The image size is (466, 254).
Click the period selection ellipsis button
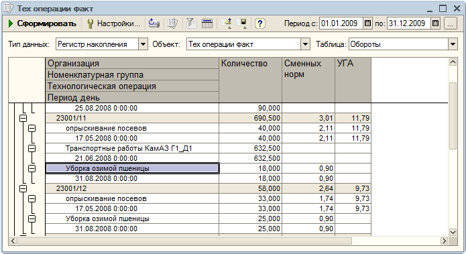(x=451, y=23)
